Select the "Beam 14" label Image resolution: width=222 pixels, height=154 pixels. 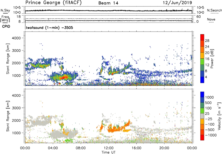coord(108,3)
